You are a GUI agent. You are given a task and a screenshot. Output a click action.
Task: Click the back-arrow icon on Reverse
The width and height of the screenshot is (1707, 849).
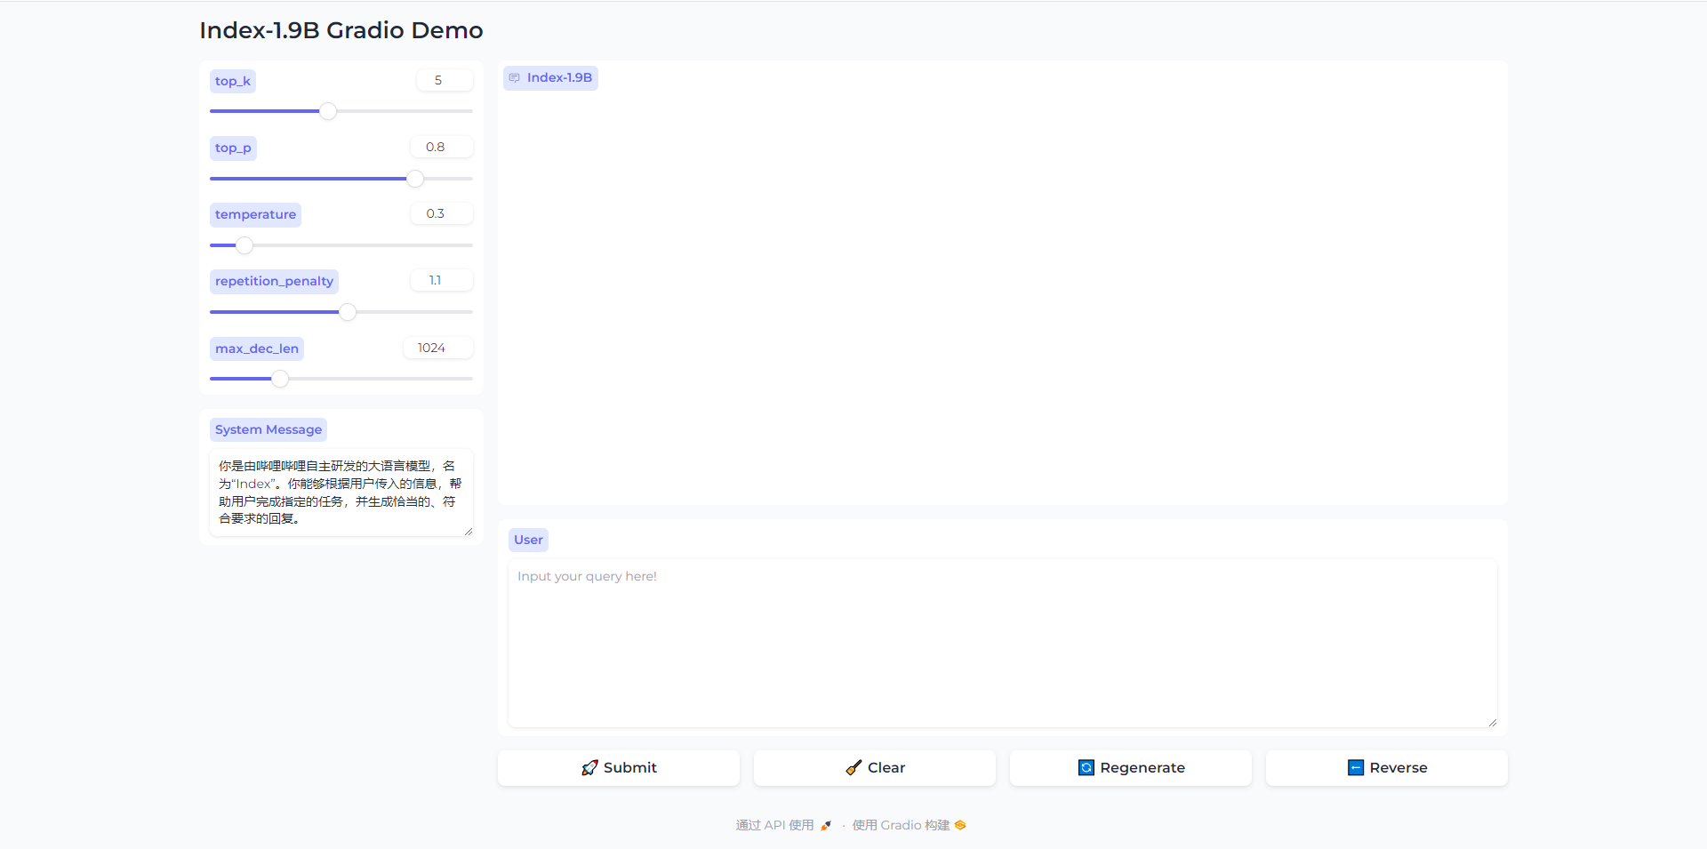1356,767
